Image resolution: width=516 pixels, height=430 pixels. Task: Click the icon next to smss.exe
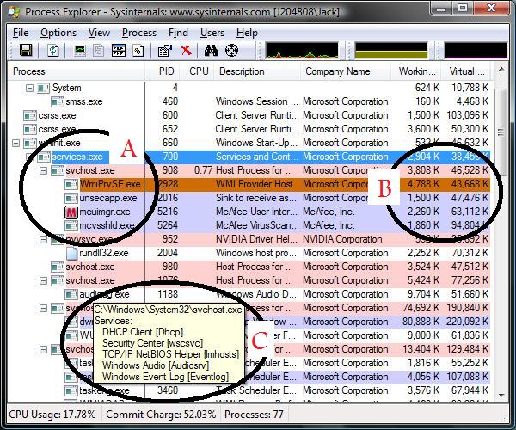click(58, 102)
